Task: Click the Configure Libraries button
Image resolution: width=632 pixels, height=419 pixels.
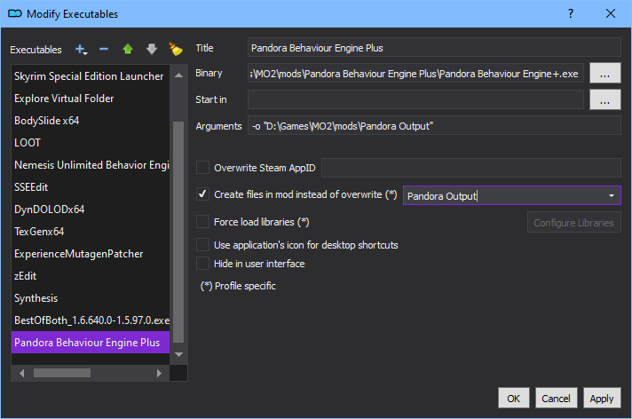Action: pyautogui.click(x=573, y=223)
